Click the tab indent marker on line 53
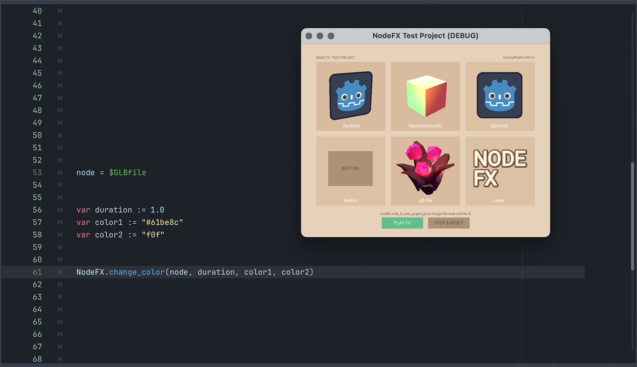637x367 pixels. point(60,173)
